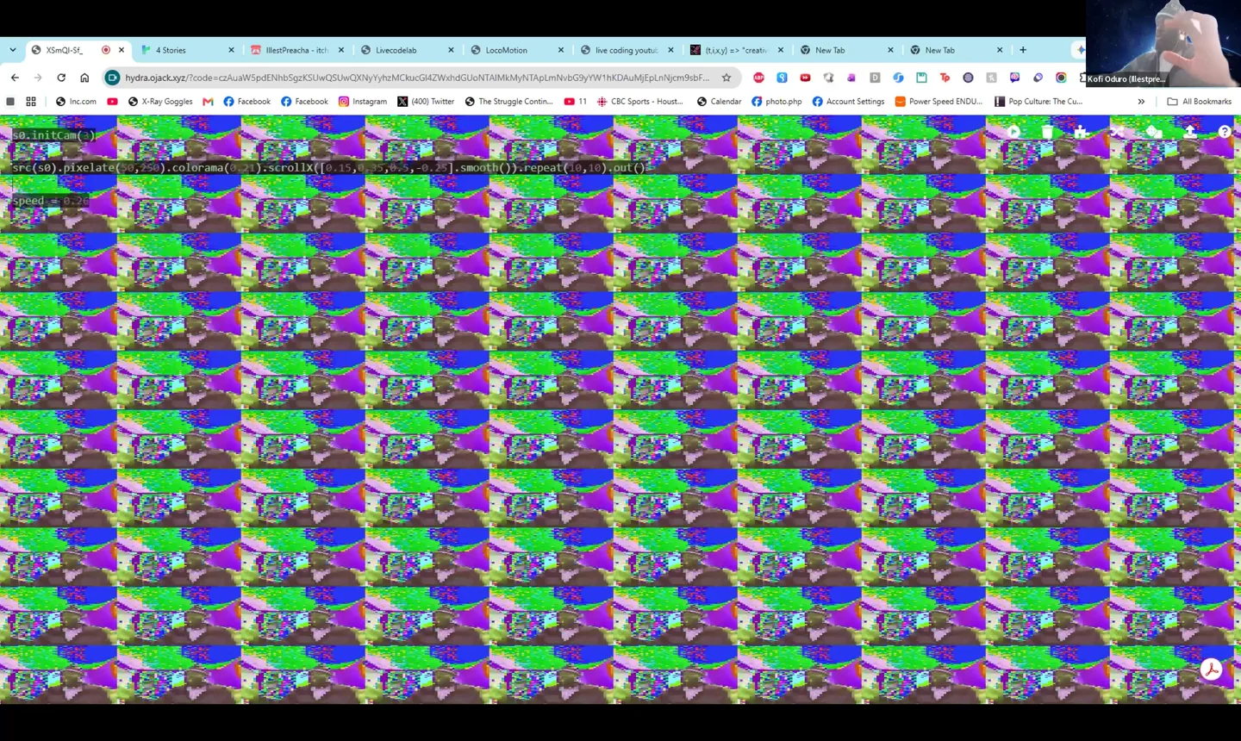1241x741 pixels.
Task: Open the (400) Twitter bookmark
Action: pos(426,102)
